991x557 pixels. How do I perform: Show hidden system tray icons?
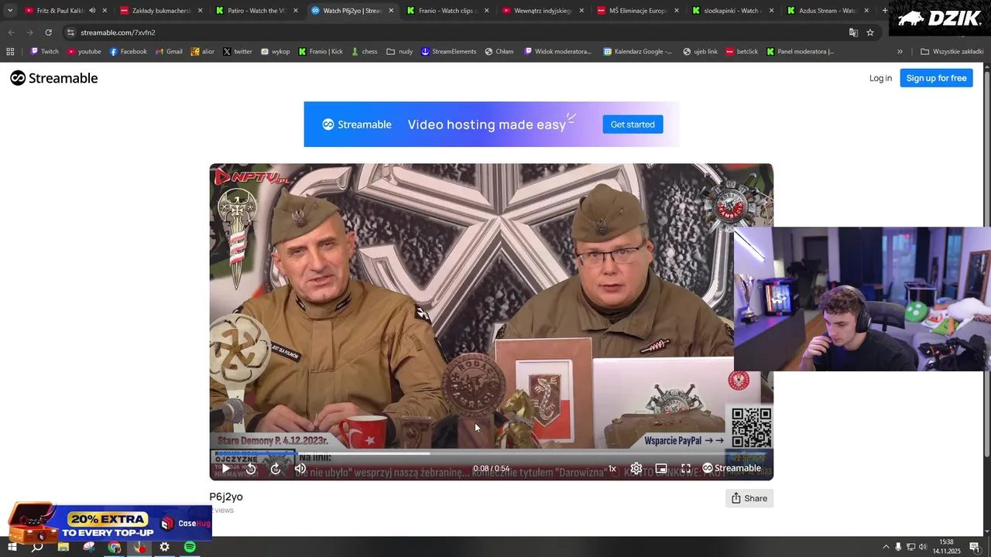pos(886,547)
